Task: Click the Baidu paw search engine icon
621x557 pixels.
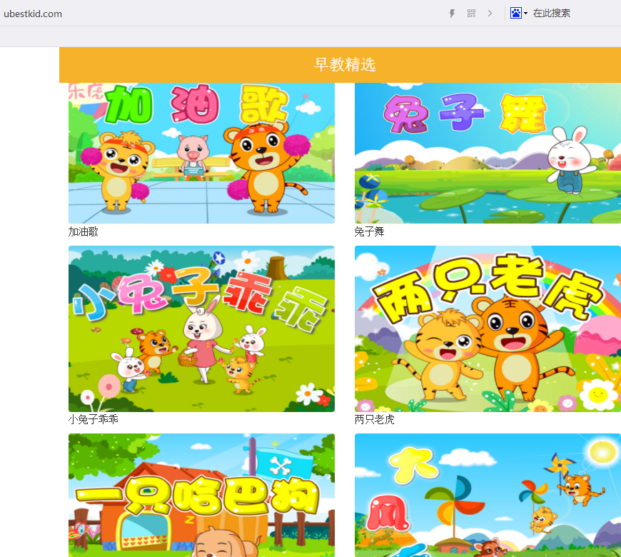Action: click(x=516, y=13)
